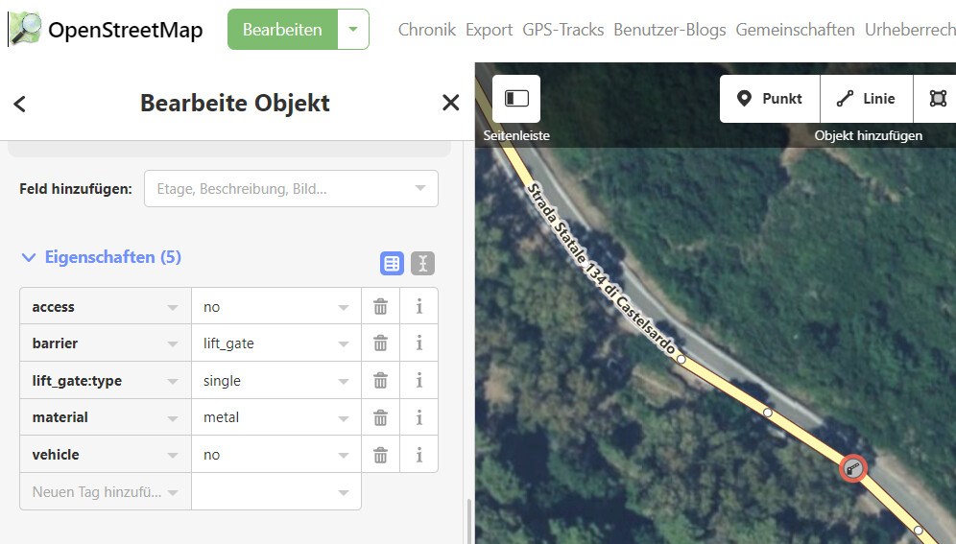Open the Chronik menu item
This screenshot has height=544, width=956.
[x=426, y=30]
